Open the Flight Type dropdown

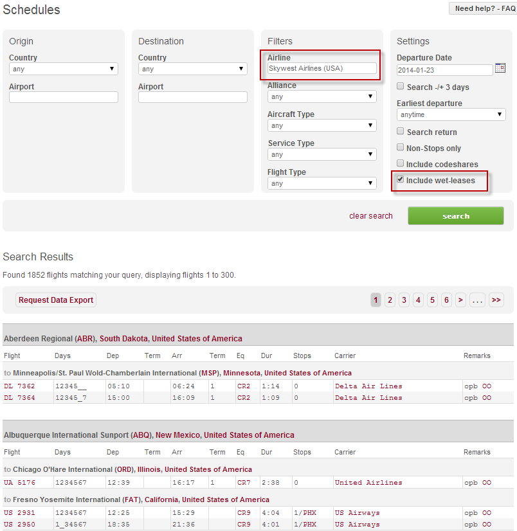(322, 183)
